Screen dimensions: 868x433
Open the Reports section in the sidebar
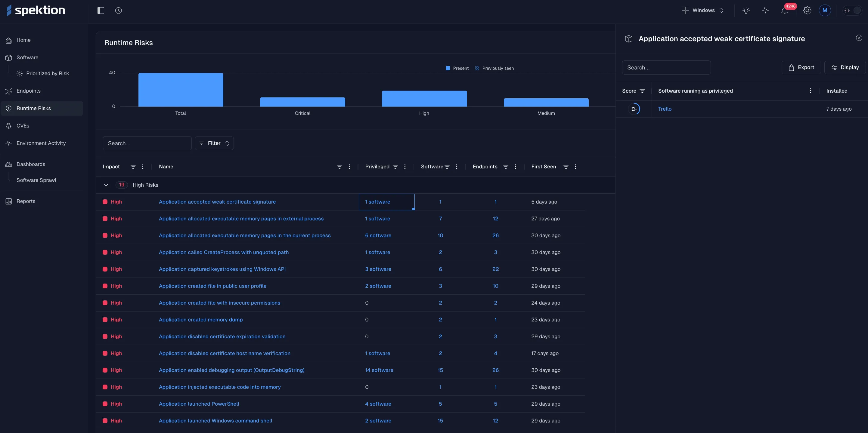[26, 201]
